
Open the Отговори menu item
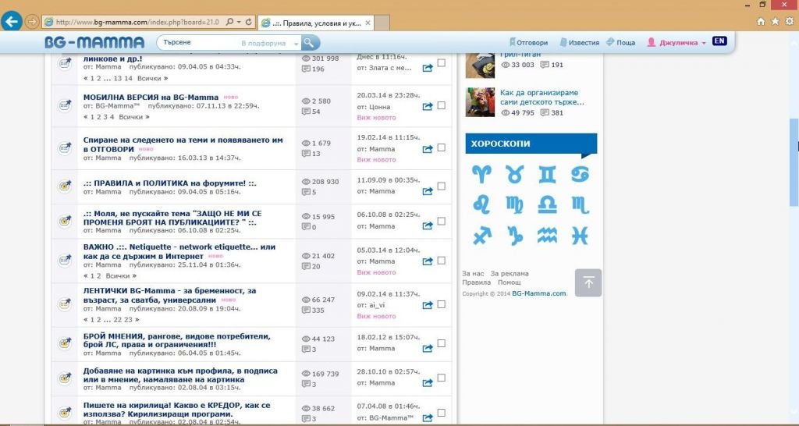tap(528, 43)
